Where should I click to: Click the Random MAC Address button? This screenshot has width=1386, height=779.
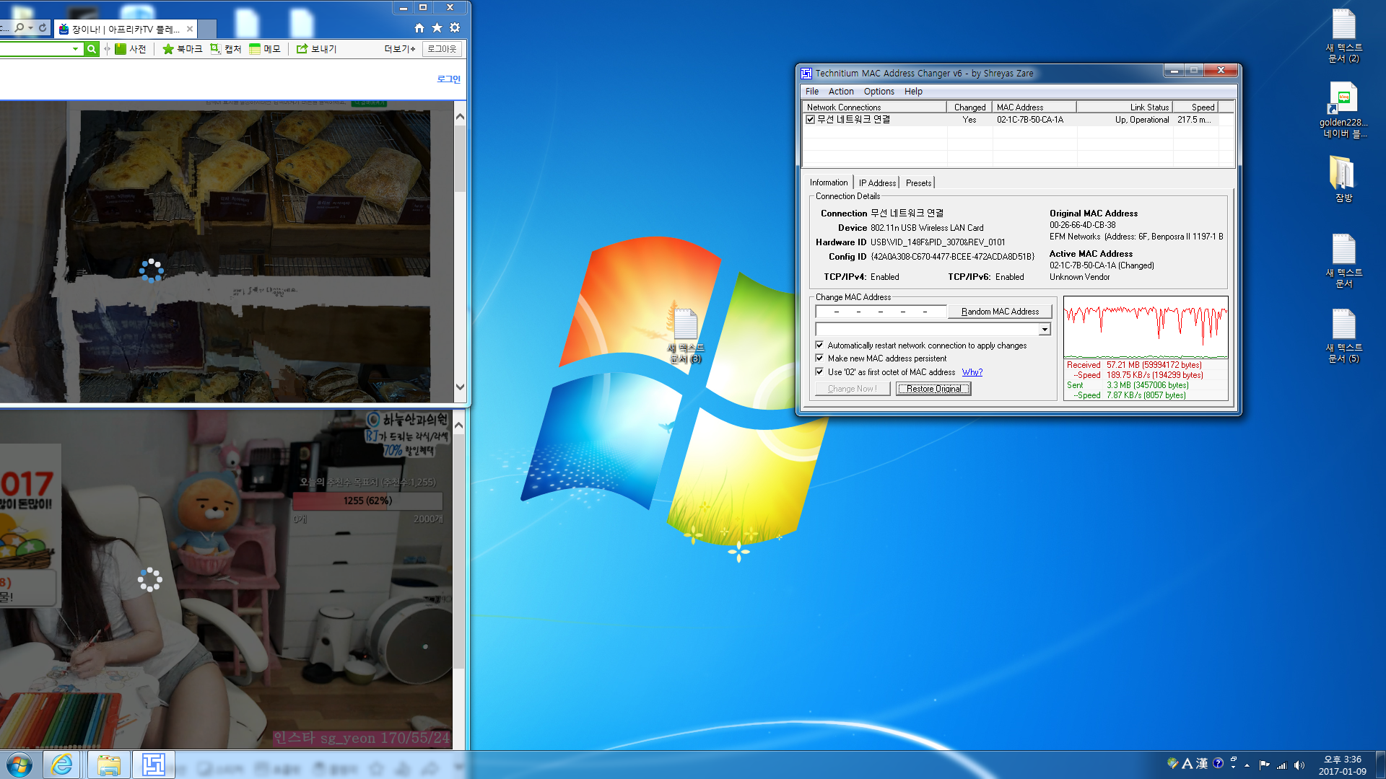pyautogui.click(x=1000, y=312)
